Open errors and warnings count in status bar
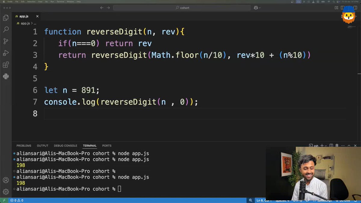Viewport: 361px width, 203px height. tap(17, 200)
